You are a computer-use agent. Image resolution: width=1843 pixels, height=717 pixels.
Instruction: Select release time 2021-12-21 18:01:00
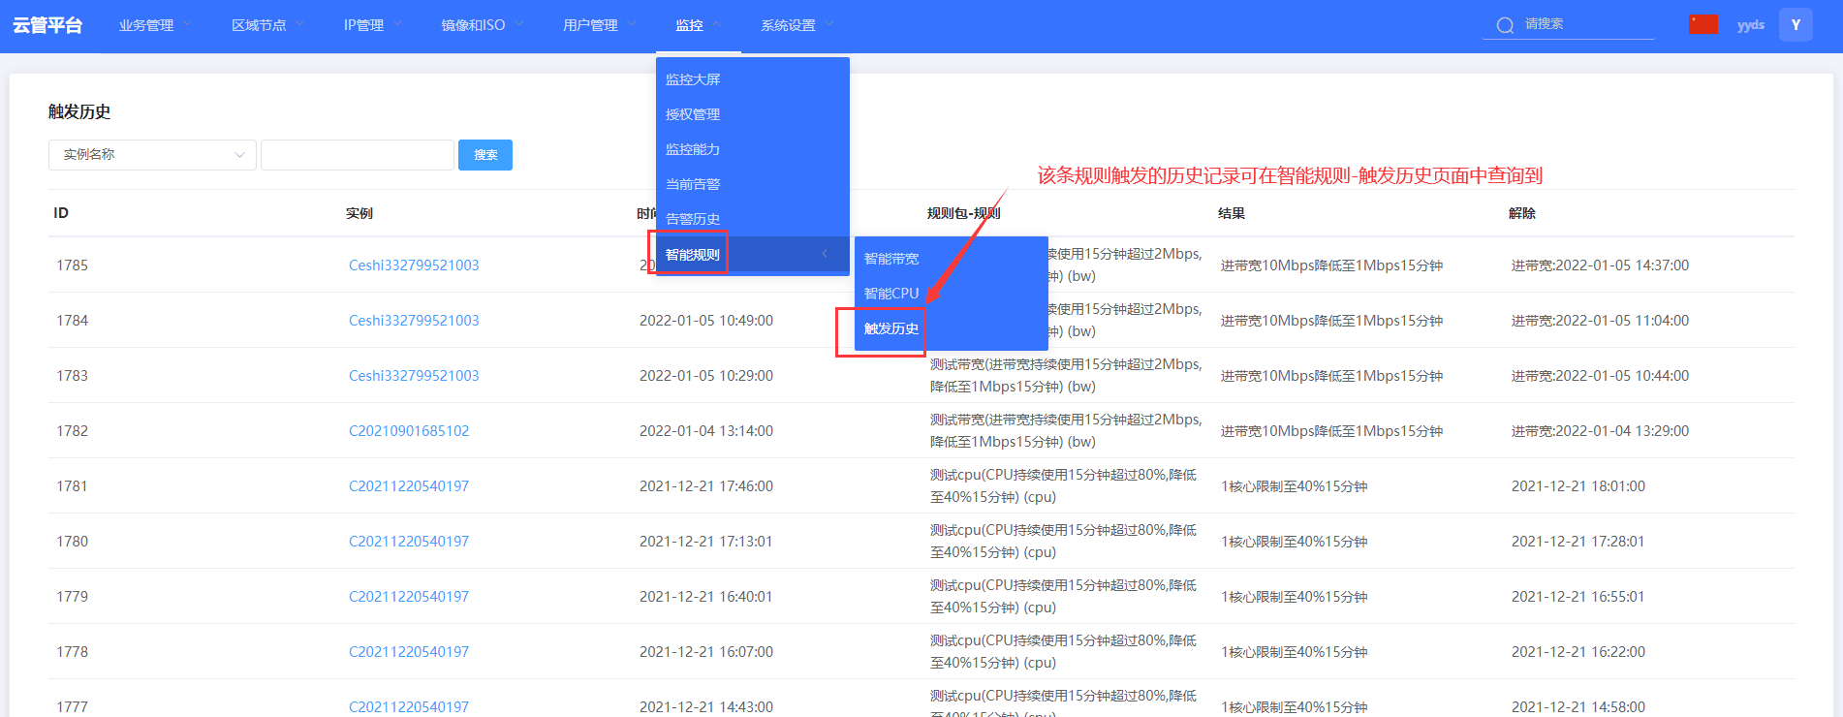tap(1578, 486)
